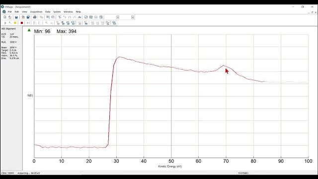Open the System menu
318x179 pixels.
57,12
